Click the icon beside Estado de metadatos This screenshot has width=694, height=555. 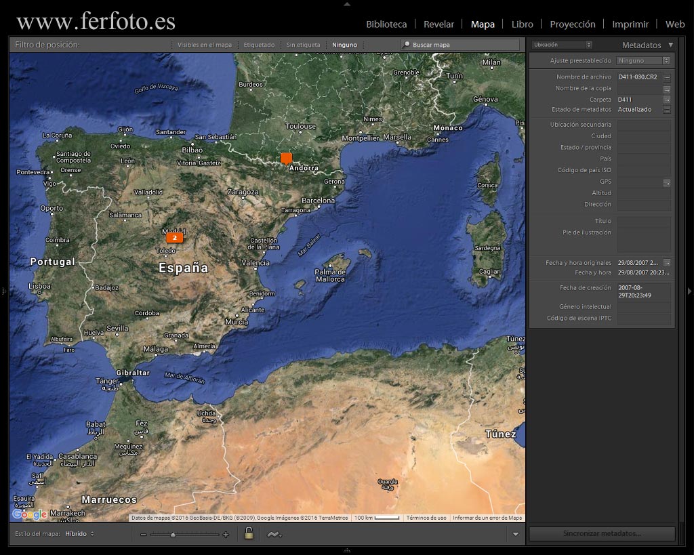pos(667,110)
